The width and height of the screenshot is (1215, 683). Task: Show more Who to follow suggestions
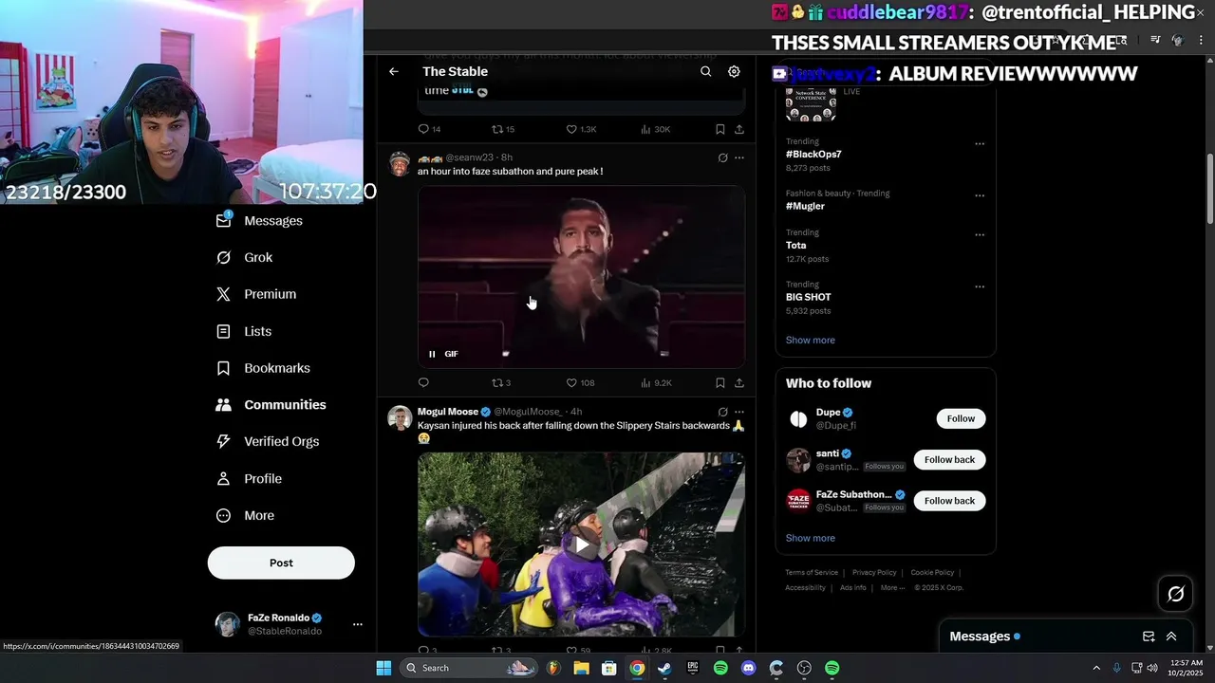pyautogui.click(x=810, y=538)
